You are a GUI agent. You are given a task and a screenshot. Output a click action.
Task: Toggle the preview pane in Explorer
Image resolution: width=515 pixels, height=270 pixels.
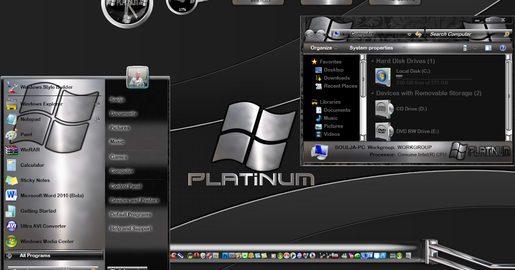488,48
